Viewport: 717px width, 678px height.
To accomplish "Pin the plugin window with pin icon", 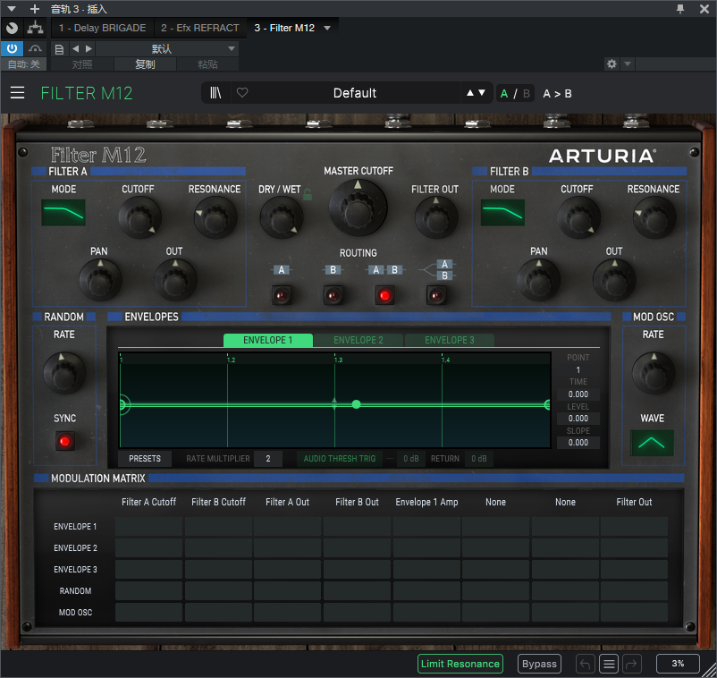I will (x=680, y=9).
